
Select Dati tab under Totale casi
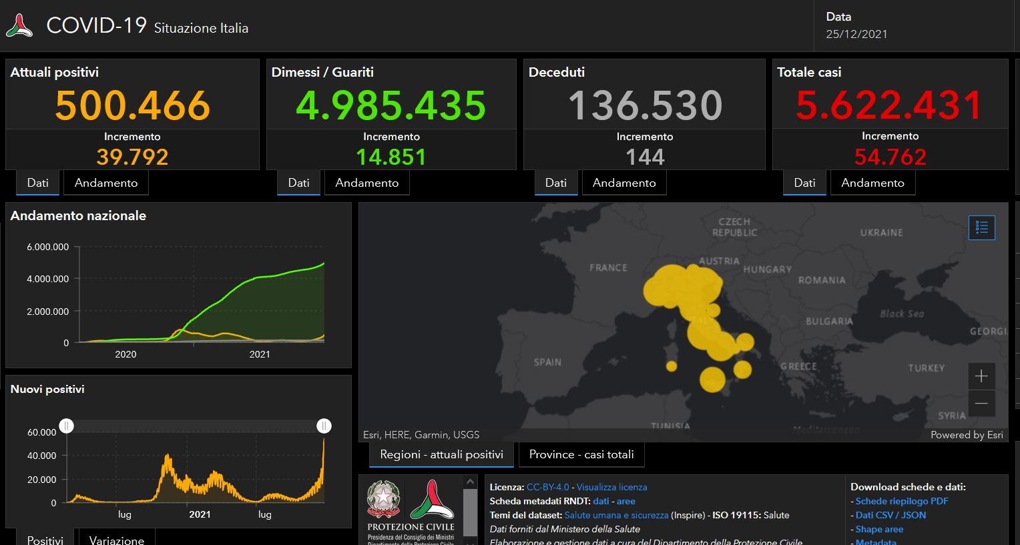pyautogui.click(x=804, y=183)
